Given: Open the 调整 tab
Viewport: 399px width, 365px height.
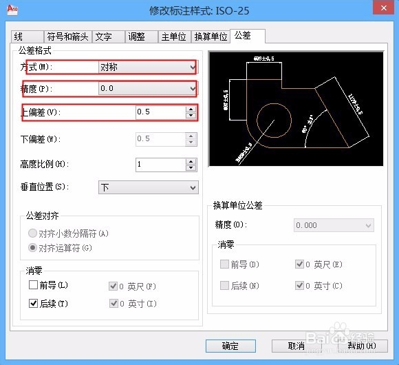Looking at the screenshot, I should click(141, 36).
